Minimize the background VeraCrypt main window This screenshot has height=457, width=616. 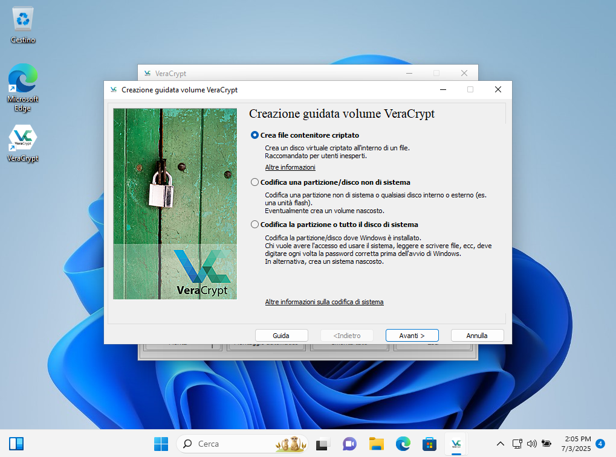point(409,73)
